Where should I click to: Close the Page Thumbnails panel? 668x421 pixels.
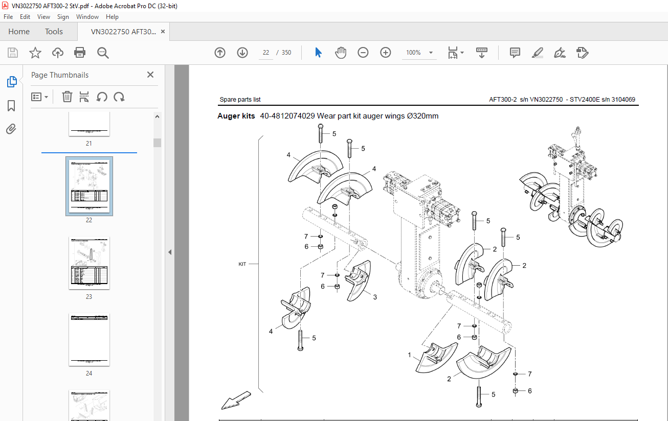click(150, 75)
